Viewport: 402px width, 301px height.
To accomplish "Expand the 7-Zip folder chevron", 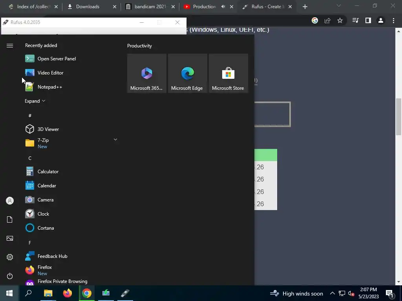I will click(115, 140).
